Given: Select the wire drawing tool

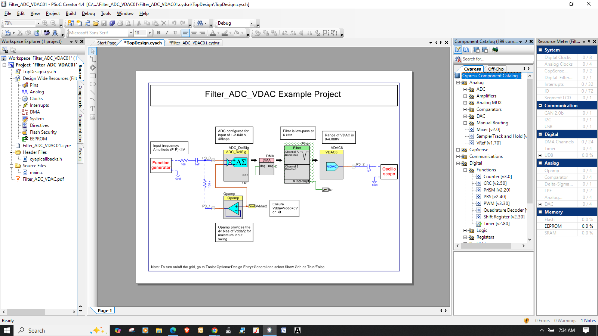Looking at the screenshot, I should pyautogui.click(x=93, y=59).
